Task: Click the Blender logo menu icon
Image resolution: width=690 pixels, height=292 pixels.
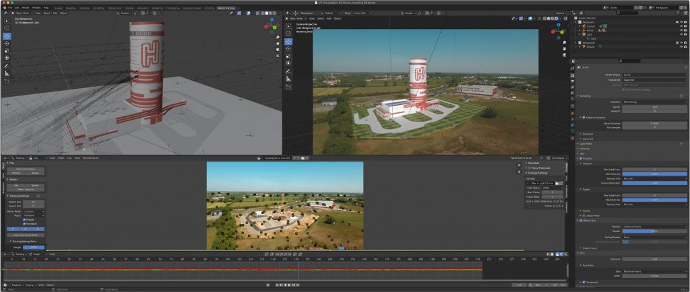Action: pyautogui.click(x=5, y=8)
